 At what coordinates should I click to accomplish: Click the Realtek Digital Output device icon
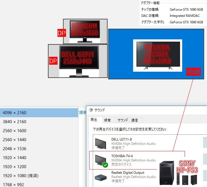coord(101,177)
